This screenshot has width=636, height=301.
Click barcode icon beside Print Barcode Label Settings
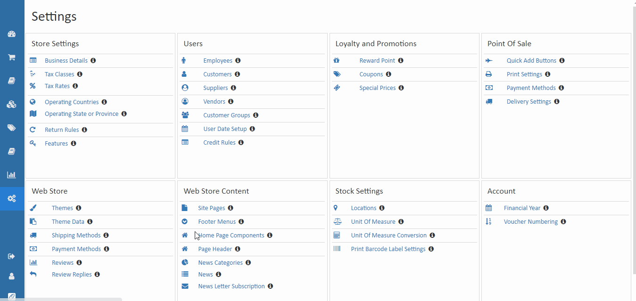pyautogui.click(x=337, y=249)
